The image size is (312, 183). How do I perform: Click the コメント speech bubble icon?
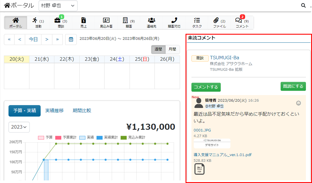point(238,20)
